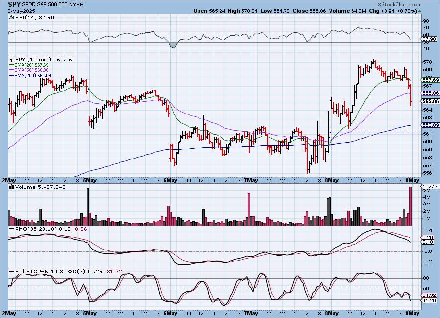Click the RSI(14) 37.90 indicator label
This screenshot has height=318, width=440.
pos(34,17)
